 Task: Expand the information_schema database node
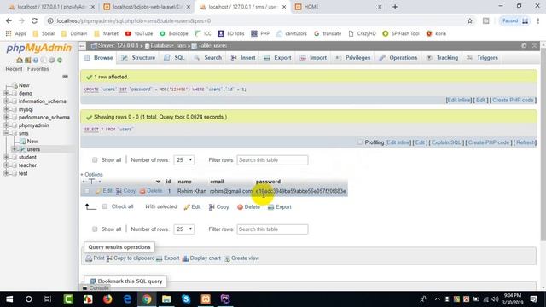pos(6,101)
